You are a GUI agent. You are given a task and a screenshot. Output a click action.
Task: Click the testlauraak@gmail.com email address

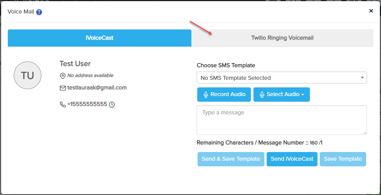pyautogui.click(x=97, y=88)
